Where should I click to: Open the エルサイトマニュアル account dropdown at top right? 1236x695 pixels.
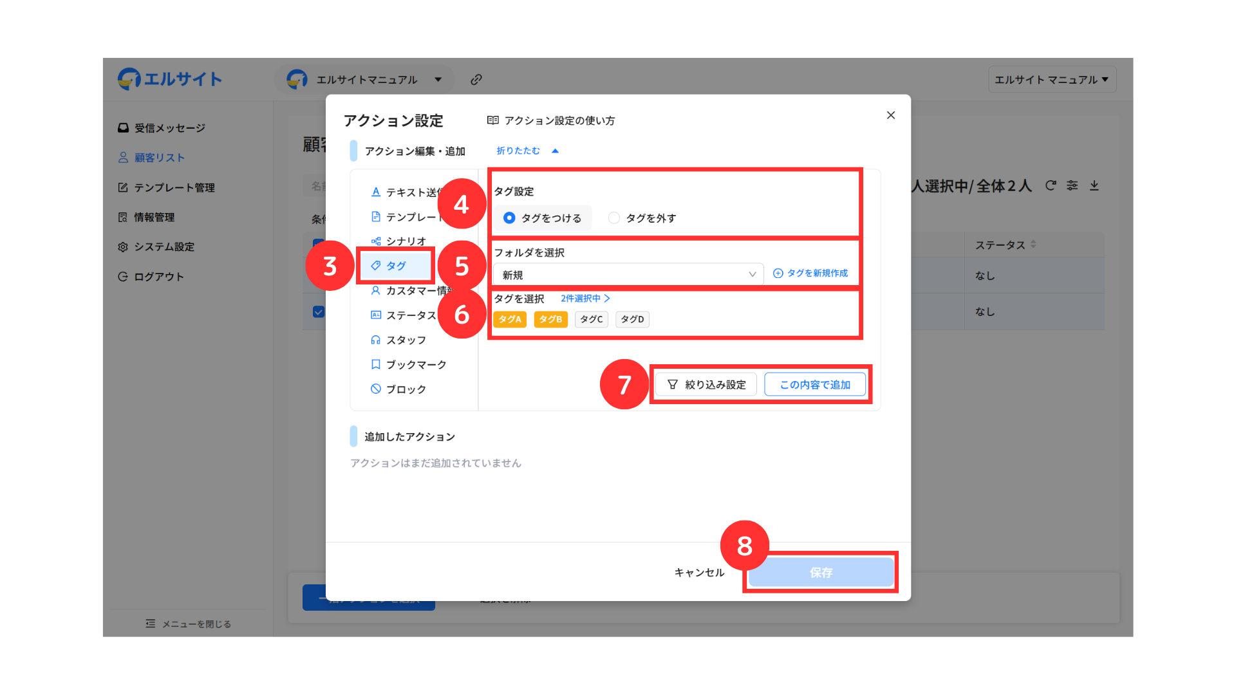[x=1051, y=80]
